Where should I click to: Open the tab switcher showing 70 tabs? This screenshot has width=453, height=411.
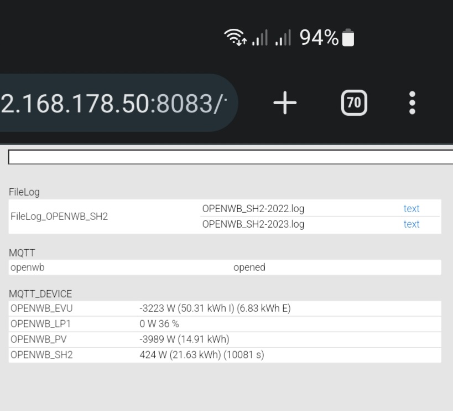[x=354, y=102]
